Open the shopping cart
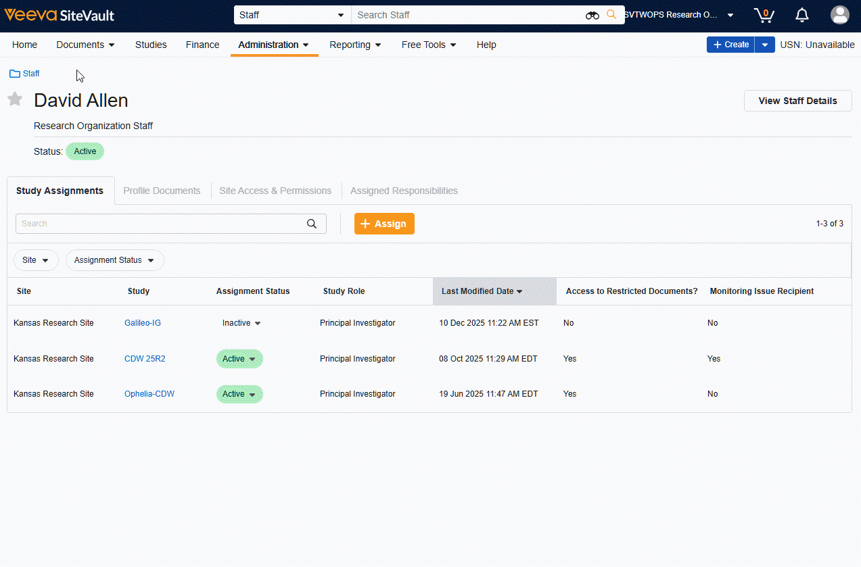 coord(764,15)
